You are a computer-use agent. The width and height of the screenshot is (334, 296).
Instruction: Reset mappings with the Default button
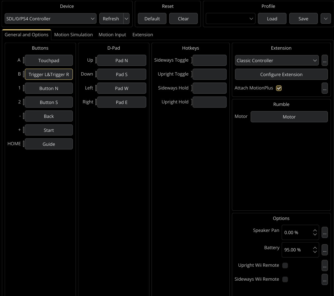pos(152,19)
